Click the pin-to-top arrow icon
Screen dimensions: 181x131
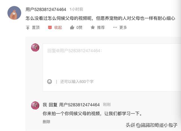(x=28, y=28)
